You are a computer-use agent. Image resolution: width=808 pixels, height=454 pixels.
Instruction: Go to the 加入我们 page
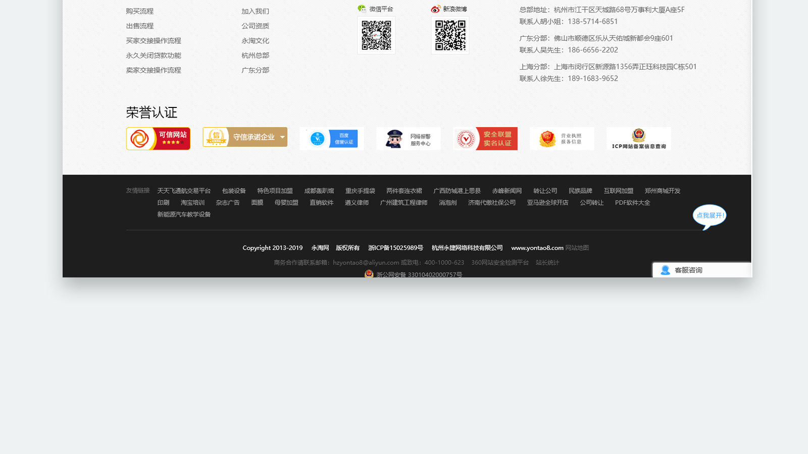coord(255,11)
